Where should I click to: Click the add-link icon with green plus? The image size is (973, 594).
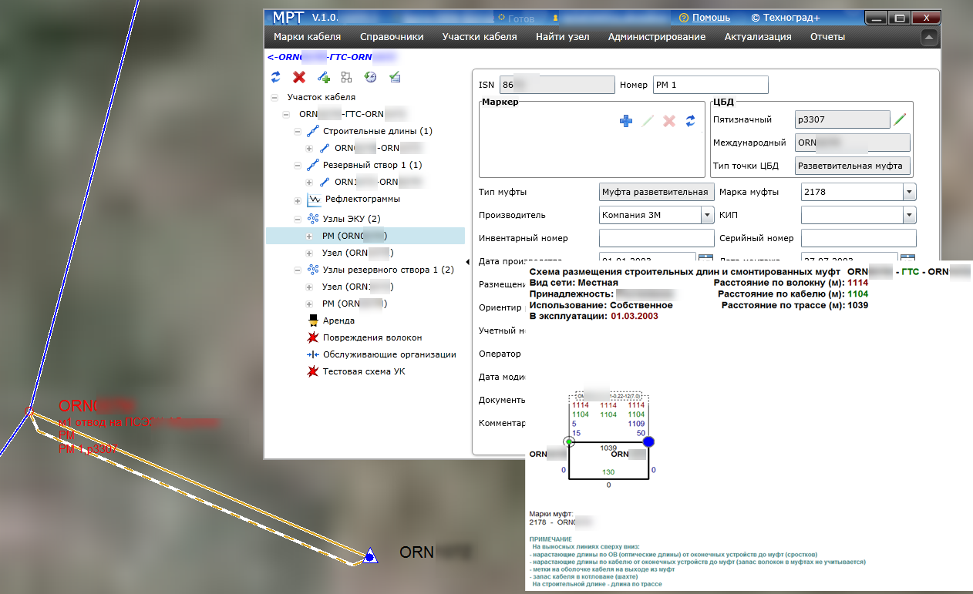(324, 77)
